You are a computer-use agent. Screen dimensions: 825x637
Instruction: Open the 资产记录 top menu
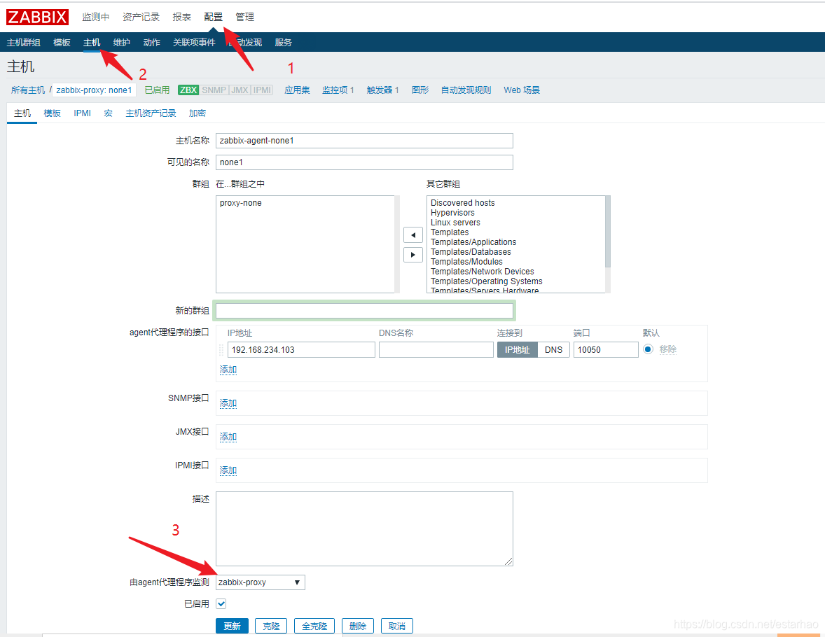pyautogui.click(x=141, y=17)
